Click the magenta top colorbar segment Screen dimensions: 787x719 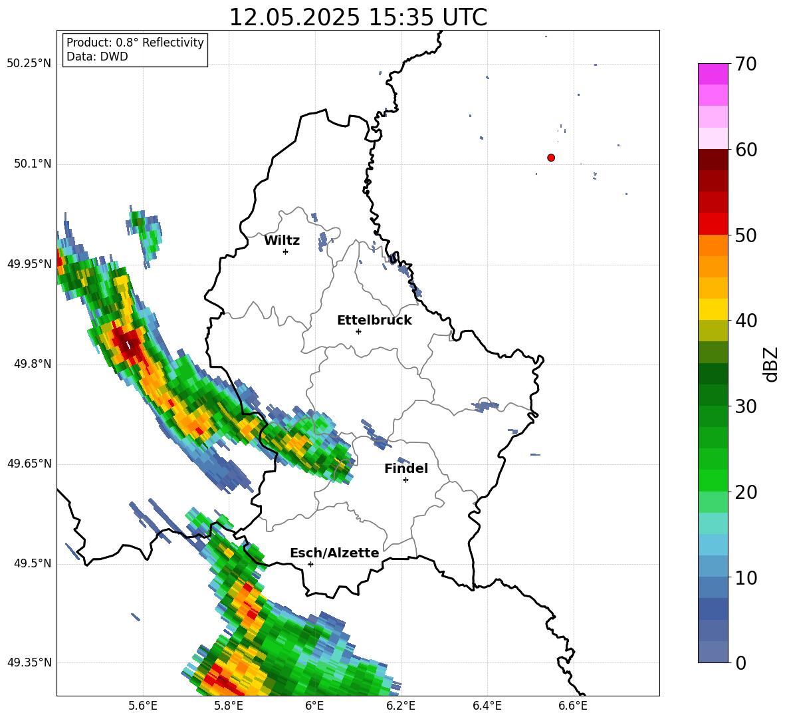(x=713, y=74)
